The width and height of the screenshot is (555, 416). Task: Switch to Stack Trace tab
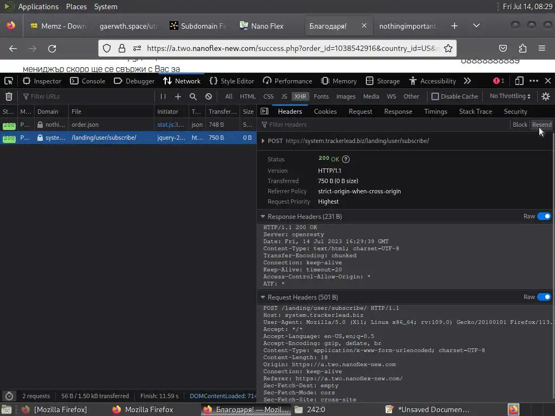(475, 112)
